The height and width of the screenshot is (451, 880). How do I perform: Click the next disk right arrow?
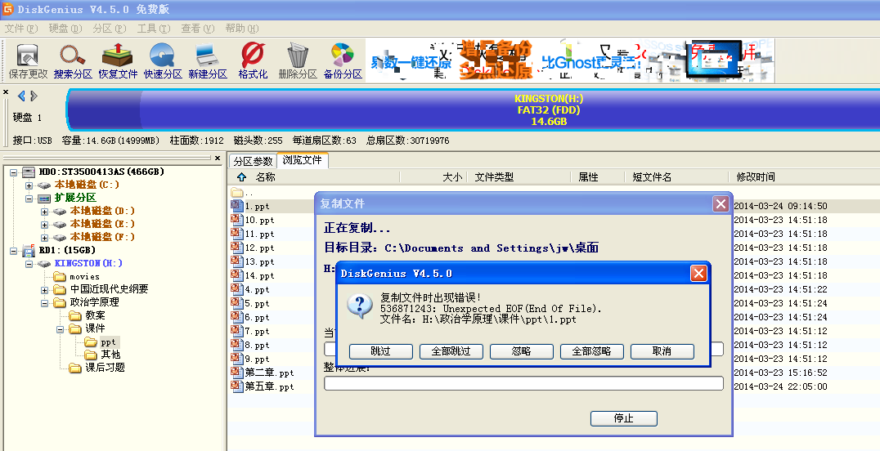34,96
